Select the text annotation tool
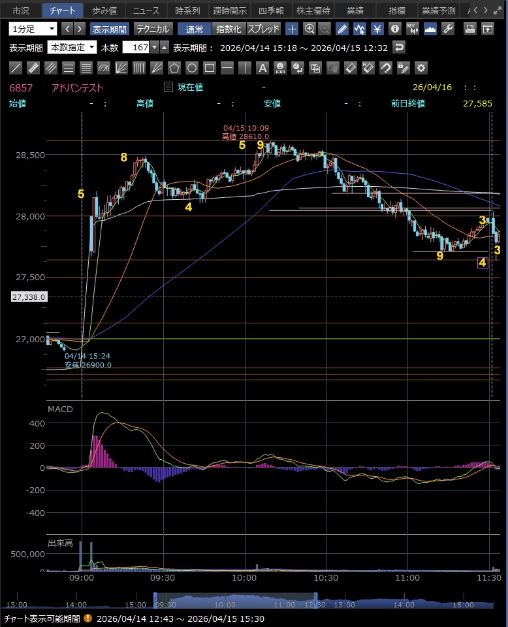508x627 pixels. click(262, 68)
